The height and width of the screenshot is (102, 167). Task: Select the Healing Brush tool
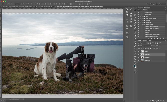[x=135, y=25]
